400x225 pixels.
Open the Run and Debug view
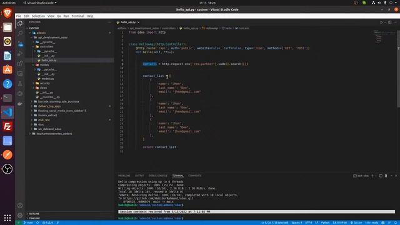click(20, 54)
